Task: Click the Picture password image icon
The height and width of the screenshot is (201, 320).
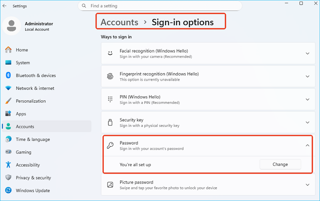Action: click(x=110, y=185)
